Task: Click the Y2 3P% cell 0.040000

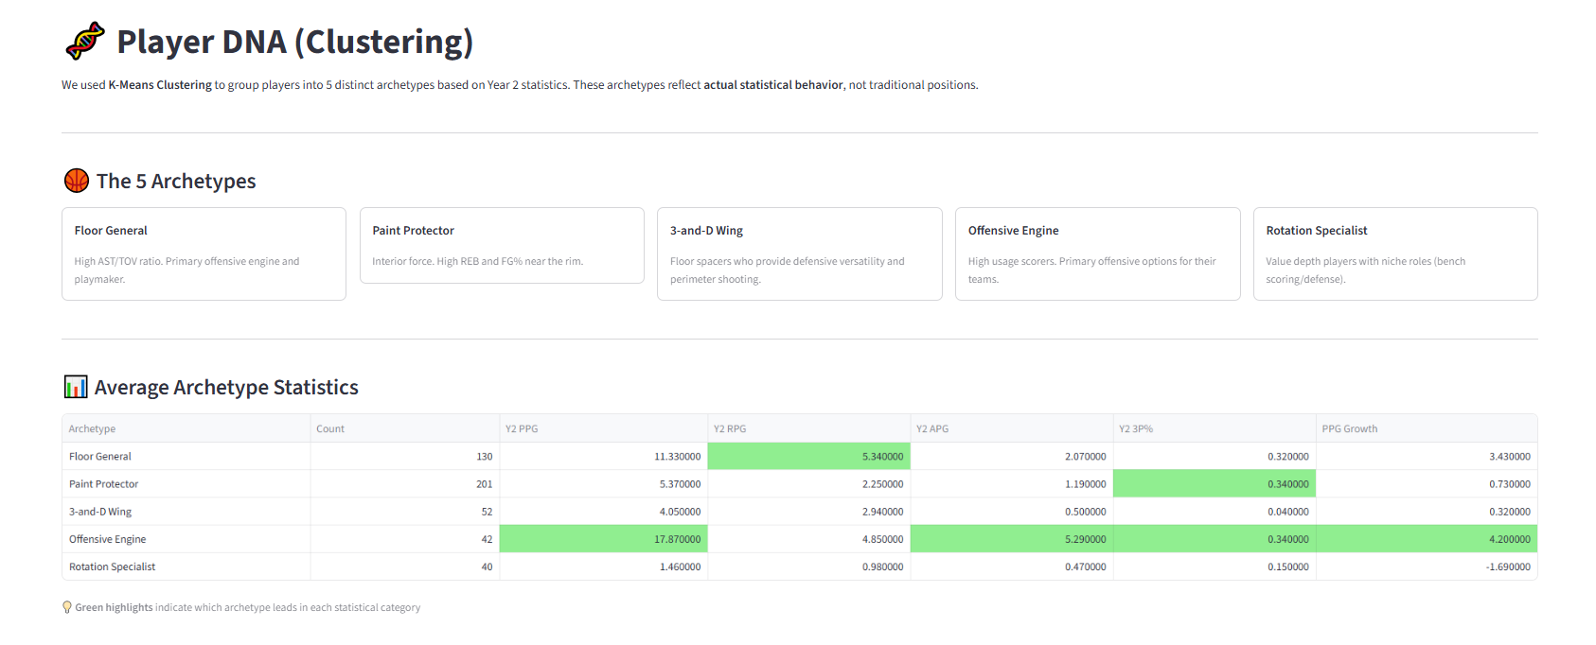Action: tap(1214, 512)
